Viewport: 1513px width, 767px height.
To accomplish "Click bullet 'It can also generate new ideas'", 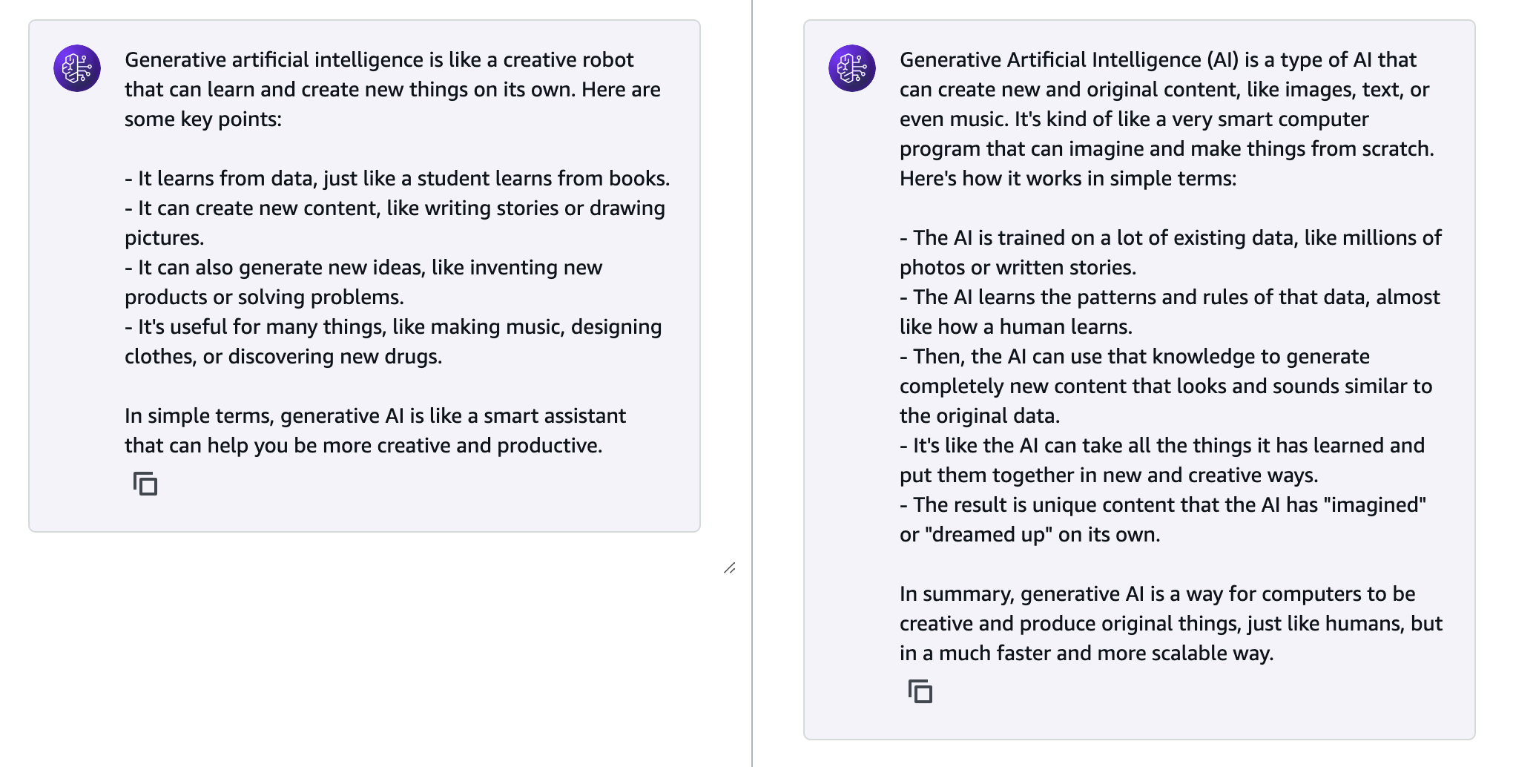I will (x=363, y=282).
